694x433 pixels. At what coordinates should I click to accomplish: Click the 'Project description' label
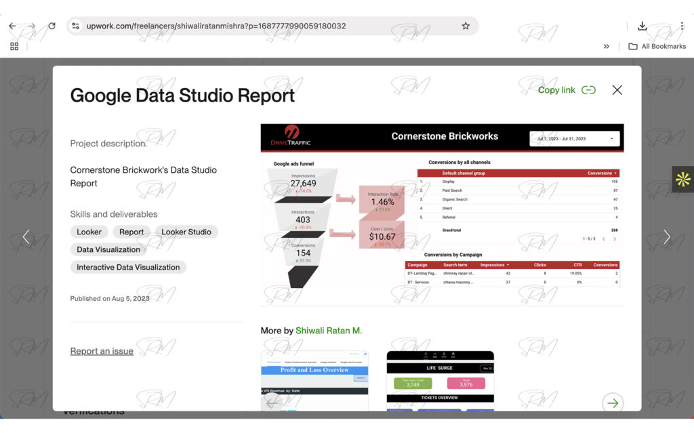point(108,144)
